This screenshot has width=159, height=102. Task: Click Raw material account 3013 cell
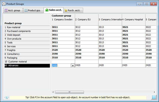(110, 27)
